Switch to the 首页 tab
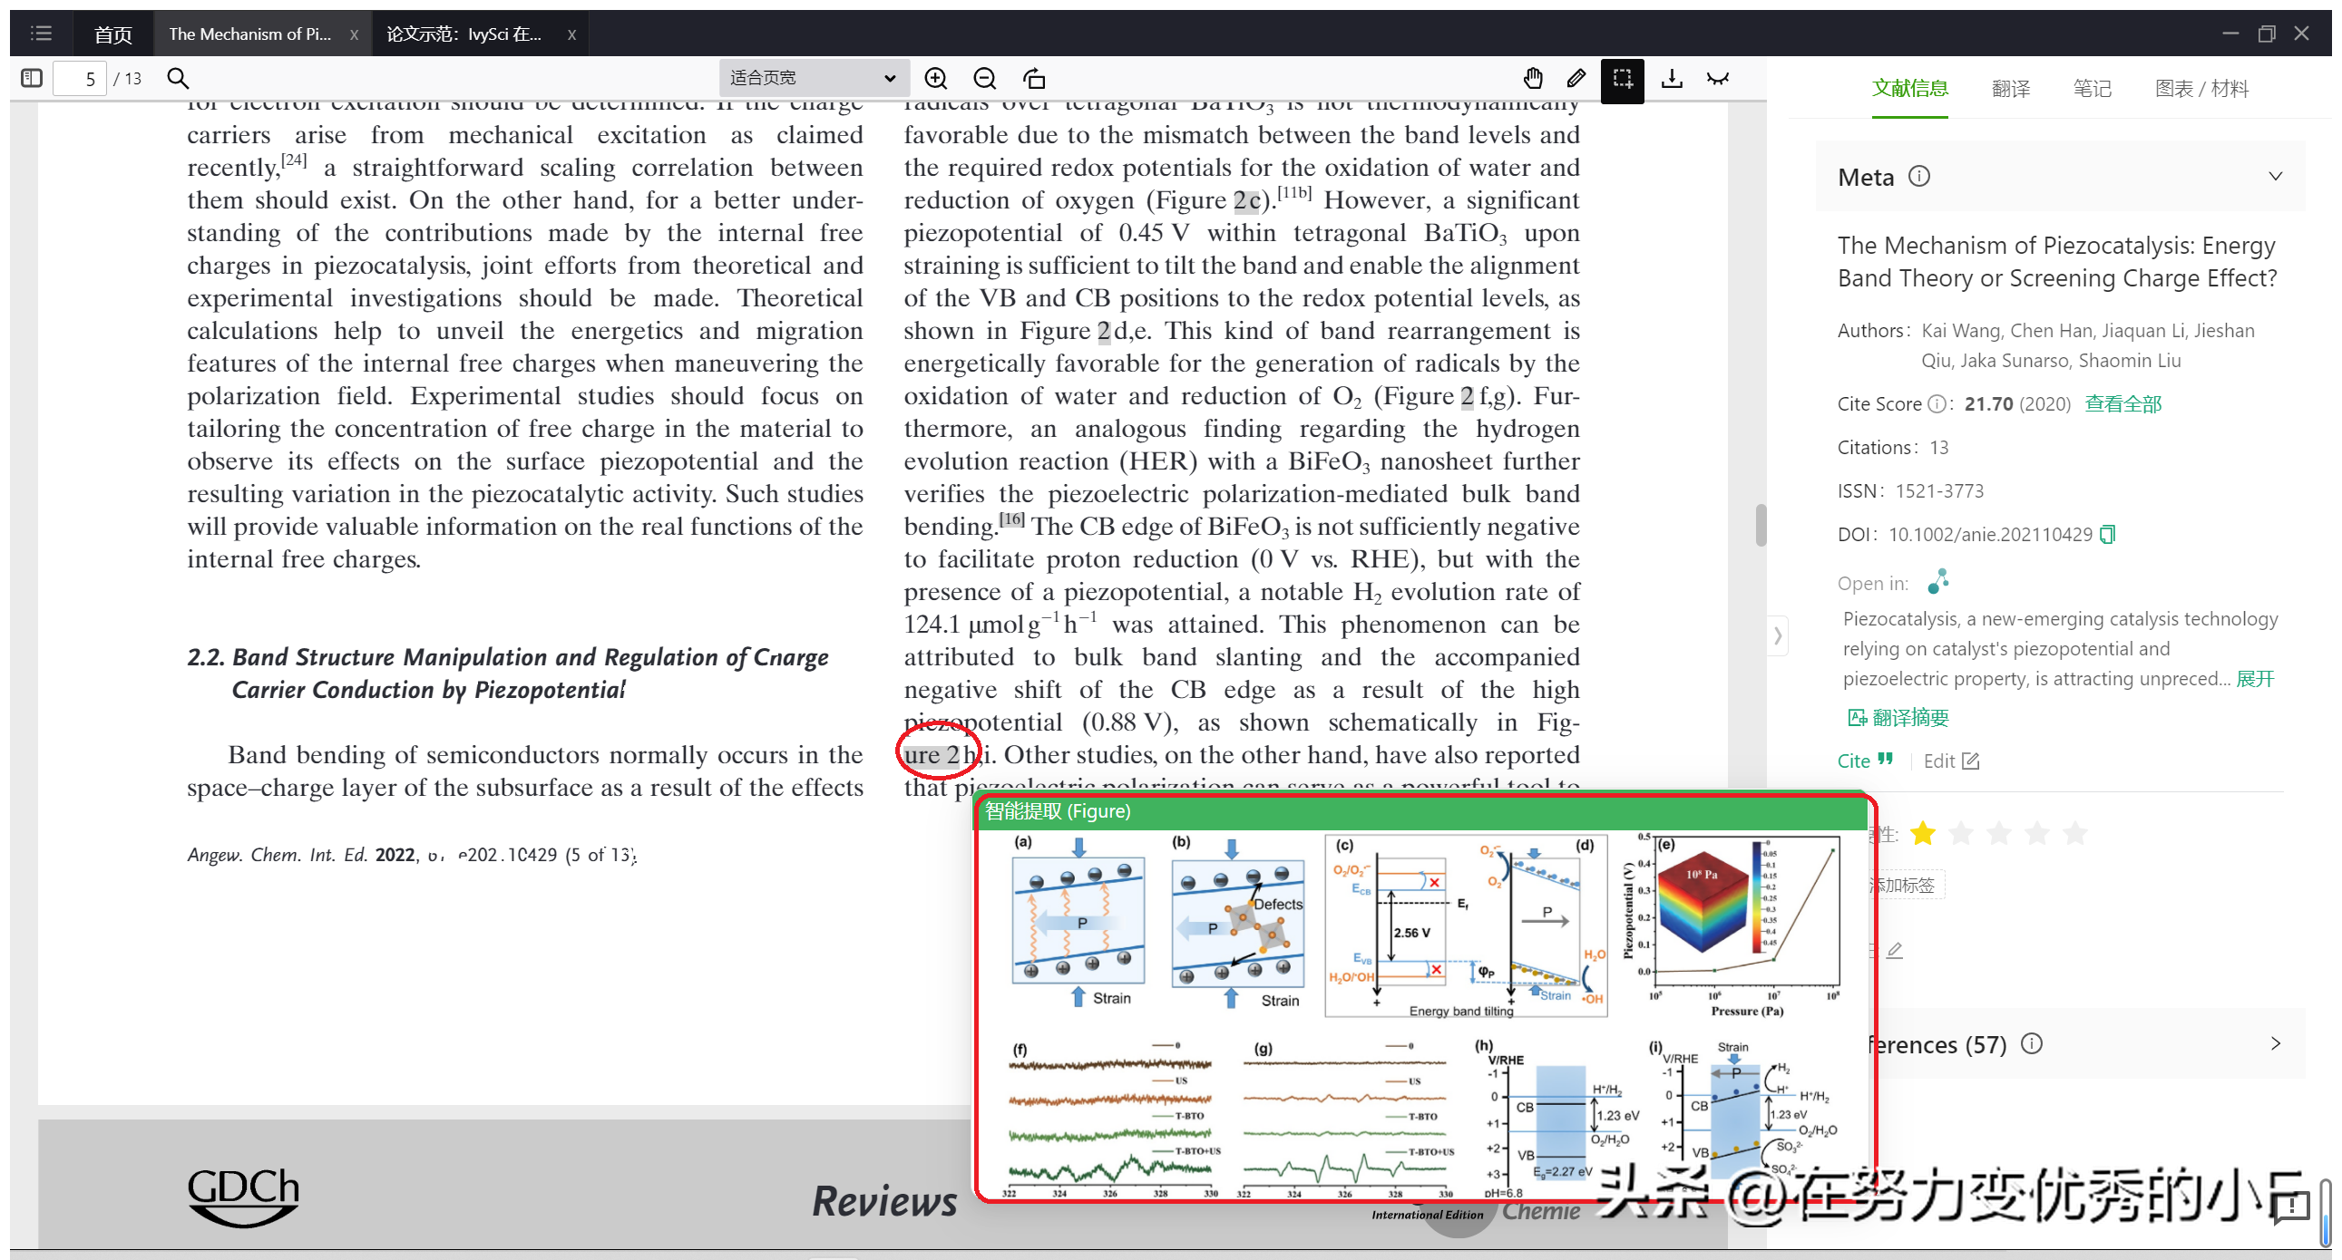Screen dimensions: 2342x1260 (112, 34)
